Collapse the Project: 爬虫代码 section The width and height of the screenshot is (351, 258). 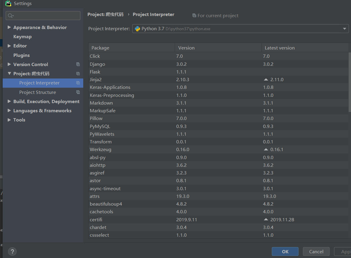(9, 73)
